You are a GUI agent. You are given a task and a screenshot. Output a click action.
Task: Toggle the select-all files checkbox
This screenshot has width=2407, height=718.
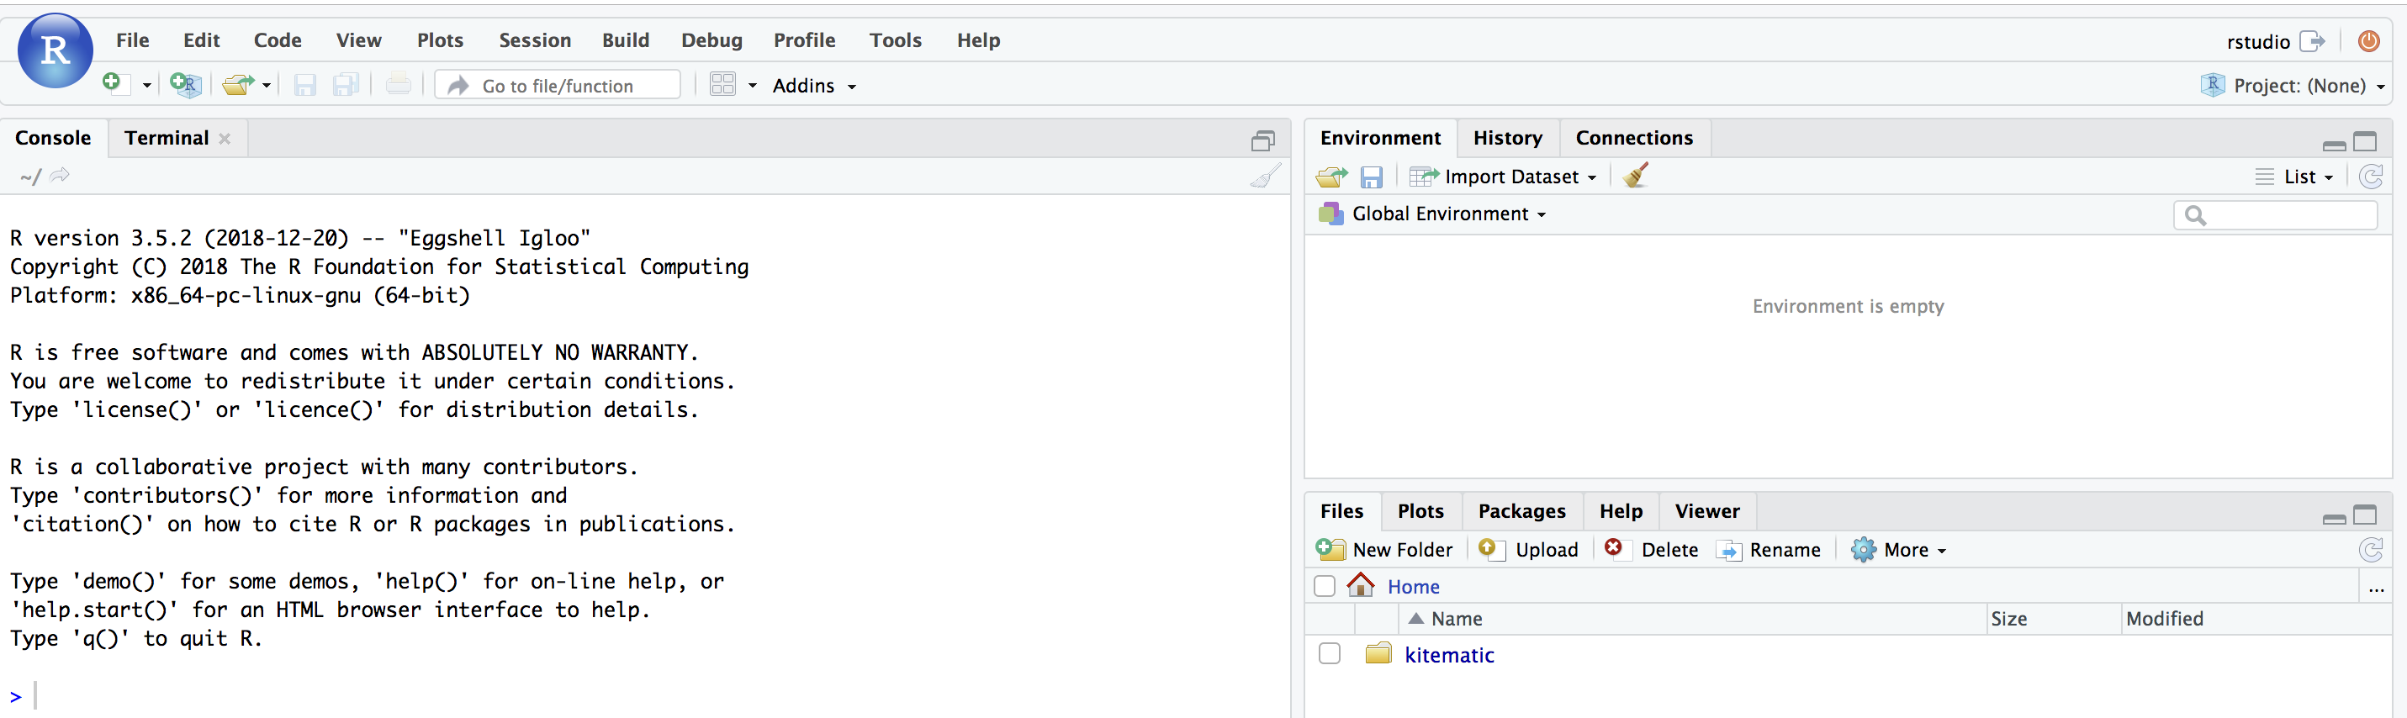coord(1324,586)
